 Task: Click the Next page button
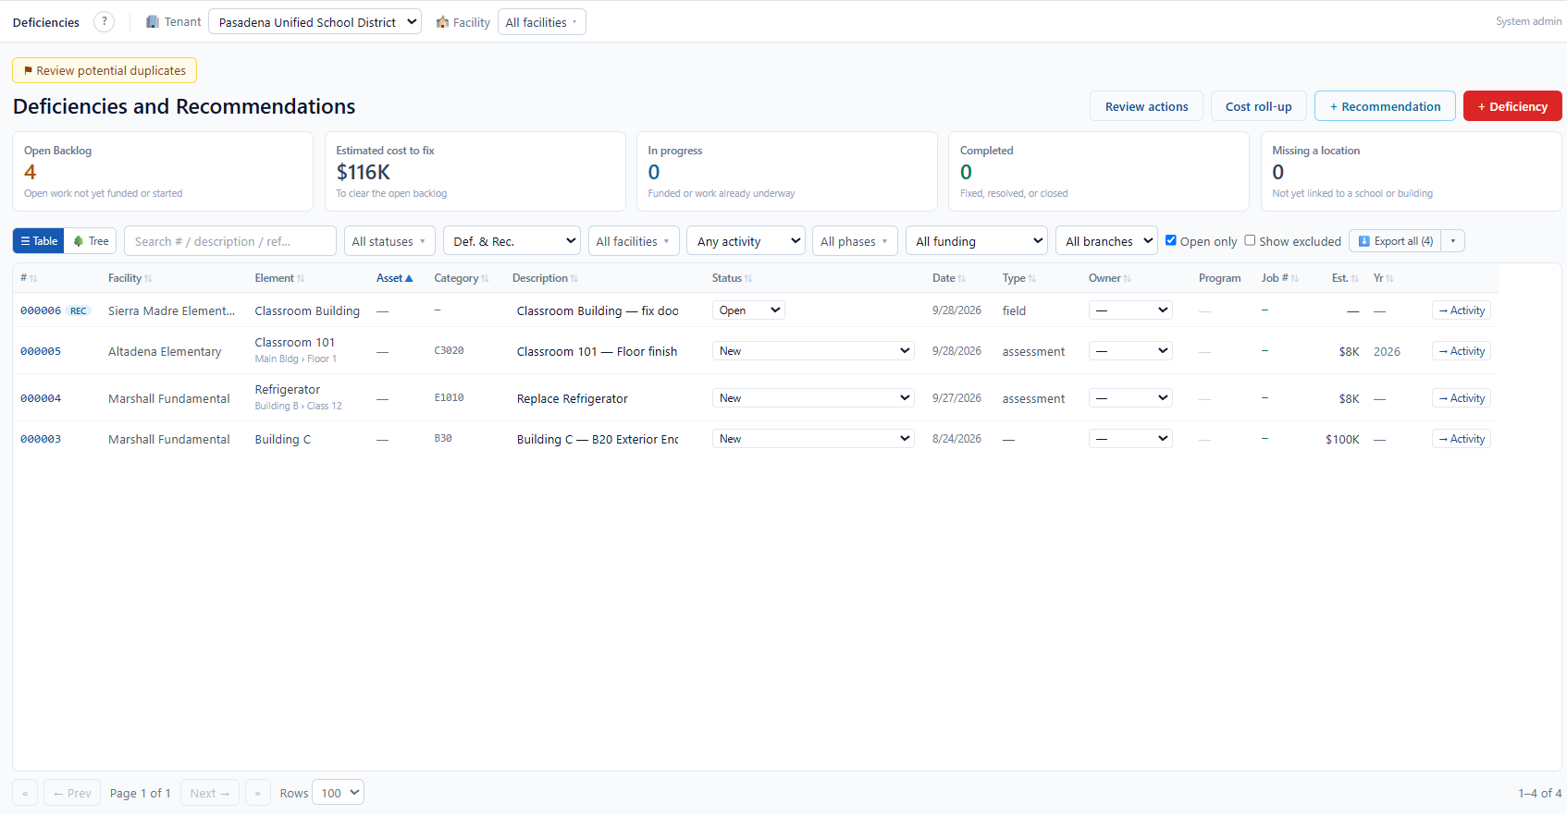point(210,793)
